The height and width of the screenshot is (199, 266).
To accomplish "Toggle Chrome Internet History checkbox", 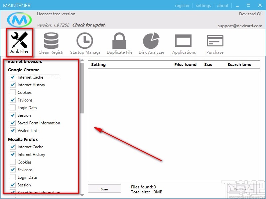I will pyautogui.click(x=13, y=85).
